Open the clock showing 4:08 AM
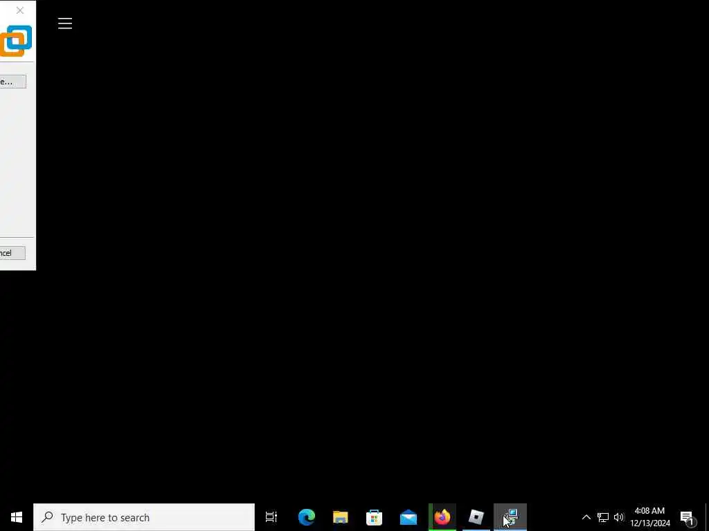This screenshot has height=531, width=709. pyautogui.click(x=649, y=517)
